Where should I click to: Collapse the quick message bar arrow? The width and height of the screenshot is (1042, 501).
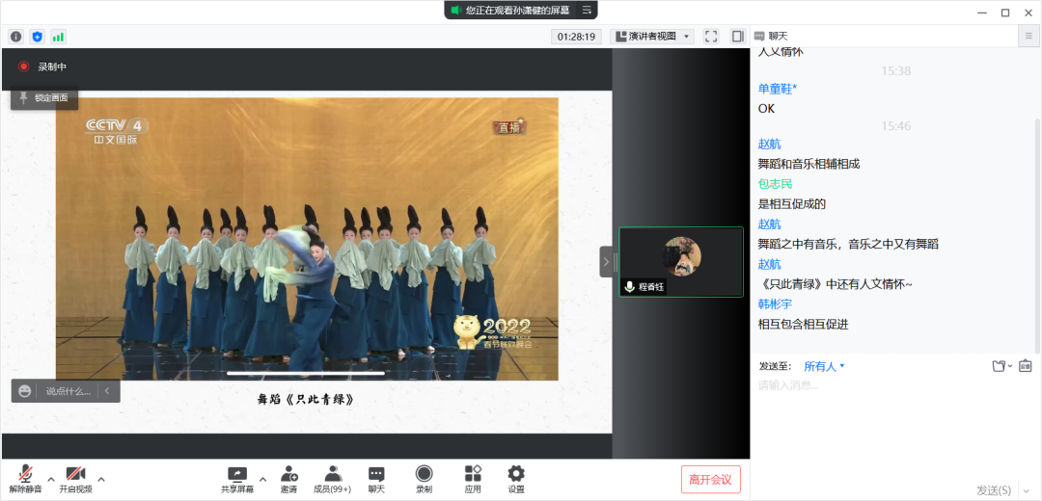click(x=108, y=391)
